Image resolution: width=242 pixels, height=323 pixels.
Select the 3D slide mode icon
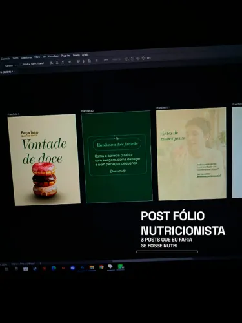143,58
